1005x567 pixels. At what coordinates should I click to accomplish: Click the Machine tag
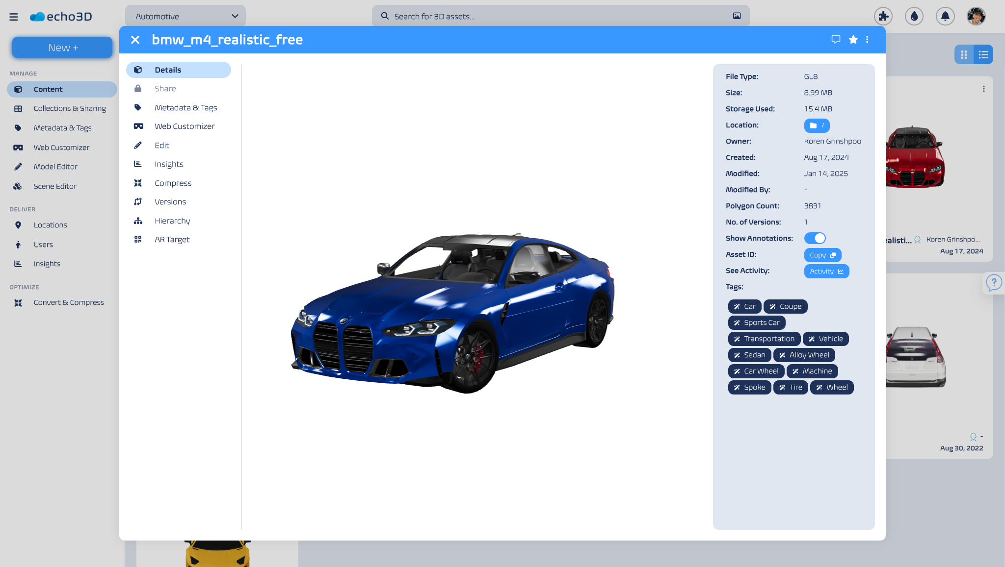[x=812, y=371]
